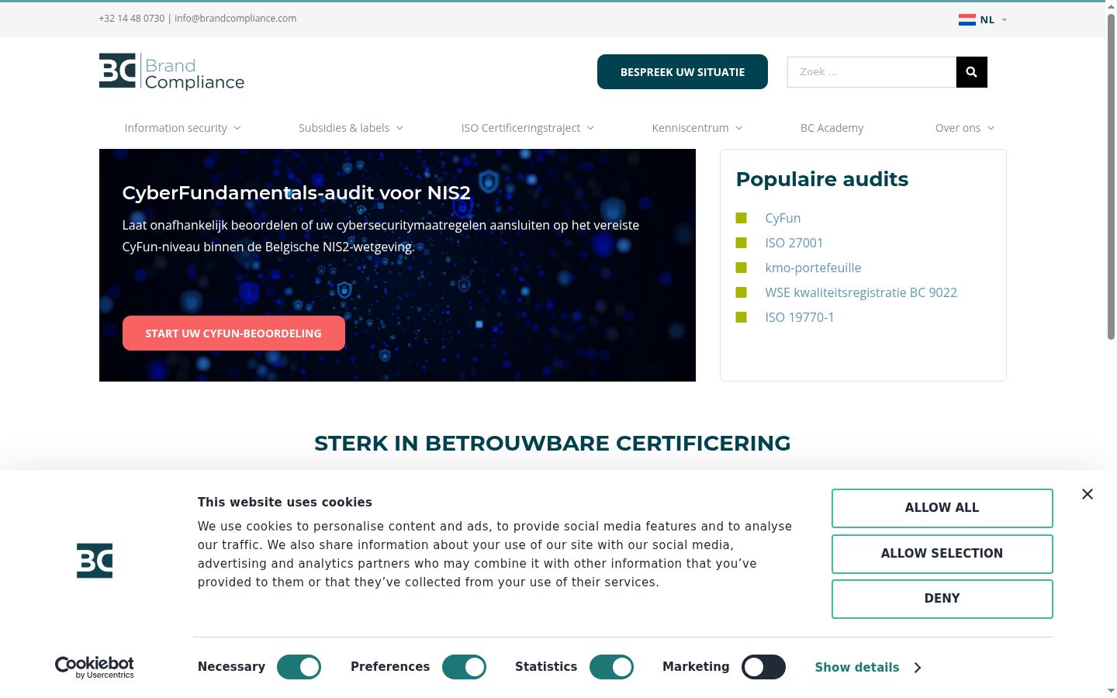Enable the Marketing cookies switch
Screen dimensions: 1117x698
point(763,667)
